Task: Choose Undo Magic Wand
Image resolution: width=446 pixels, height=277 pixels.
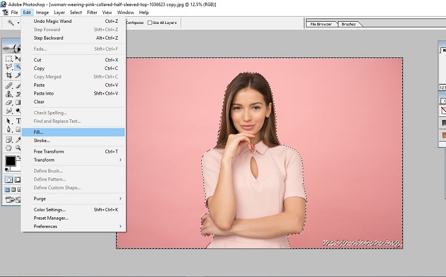Action: (x=73, y=21)
